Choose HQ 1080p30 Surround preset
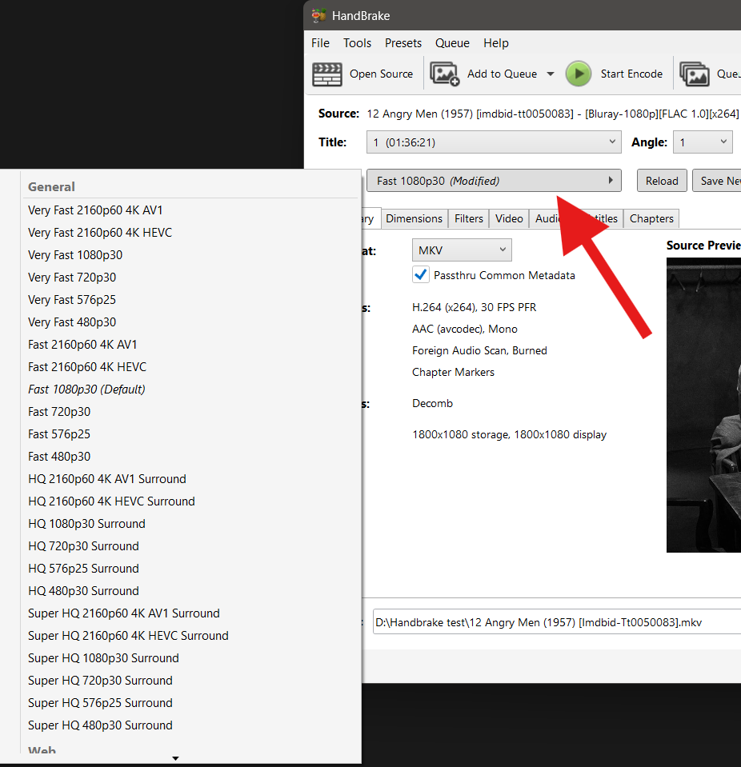Image resolution: width=741 pixels, height=767 pixels. (x=86, y=524)
